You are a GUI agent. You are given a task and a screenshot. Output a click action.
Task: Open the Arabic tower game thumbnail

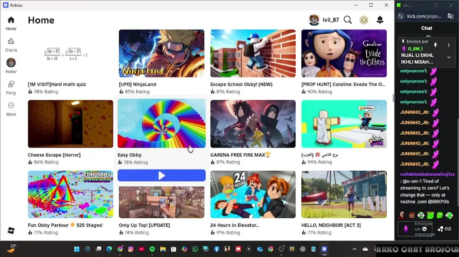(x=344, y=124)
